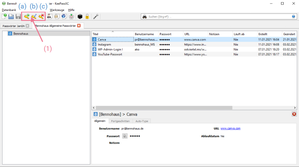Image resolution: width=299 pixels, height=167 pixels.
Task: Open the Werkzeuge menu
Action: pos(57,10)
